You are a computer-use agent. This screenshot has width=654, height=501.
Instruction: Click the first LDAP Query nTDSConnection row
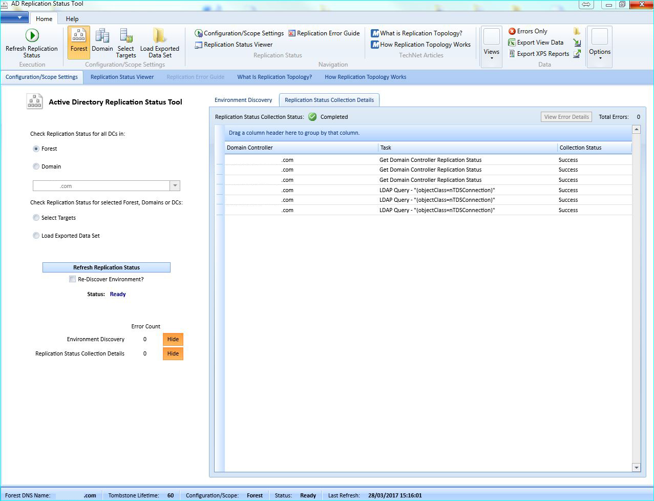tap(428, 190)
